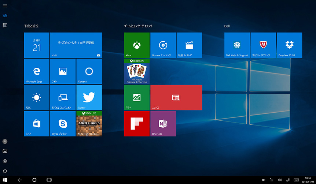This screenshot has width=316, height=184.
Task: Launch Groove ミュージック tile
Action: click(x=163, y=45)
